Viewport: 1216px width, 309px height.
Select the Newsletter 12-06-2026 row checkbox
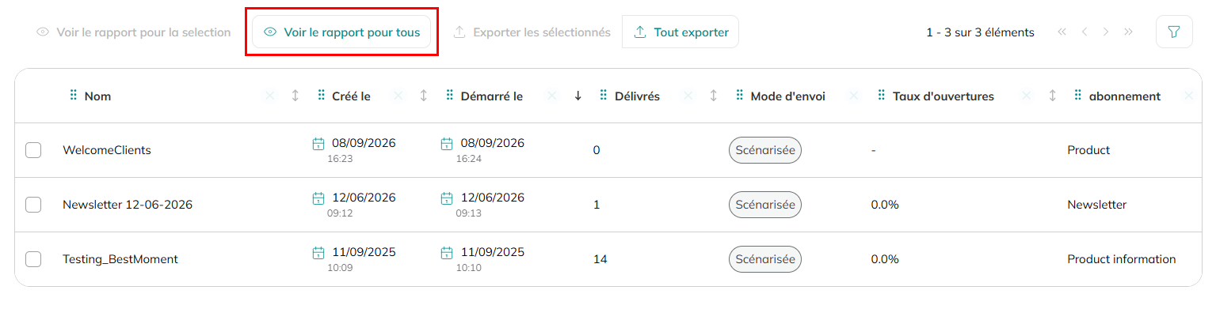(x=33, y=205)
